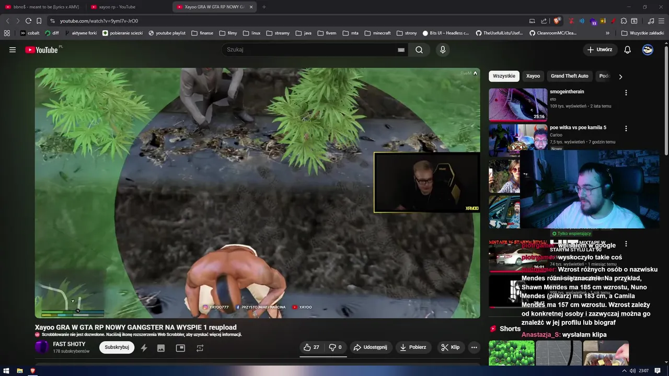Reload the page
Viewport: 669px width, 376px height.
tap(28, 21)
